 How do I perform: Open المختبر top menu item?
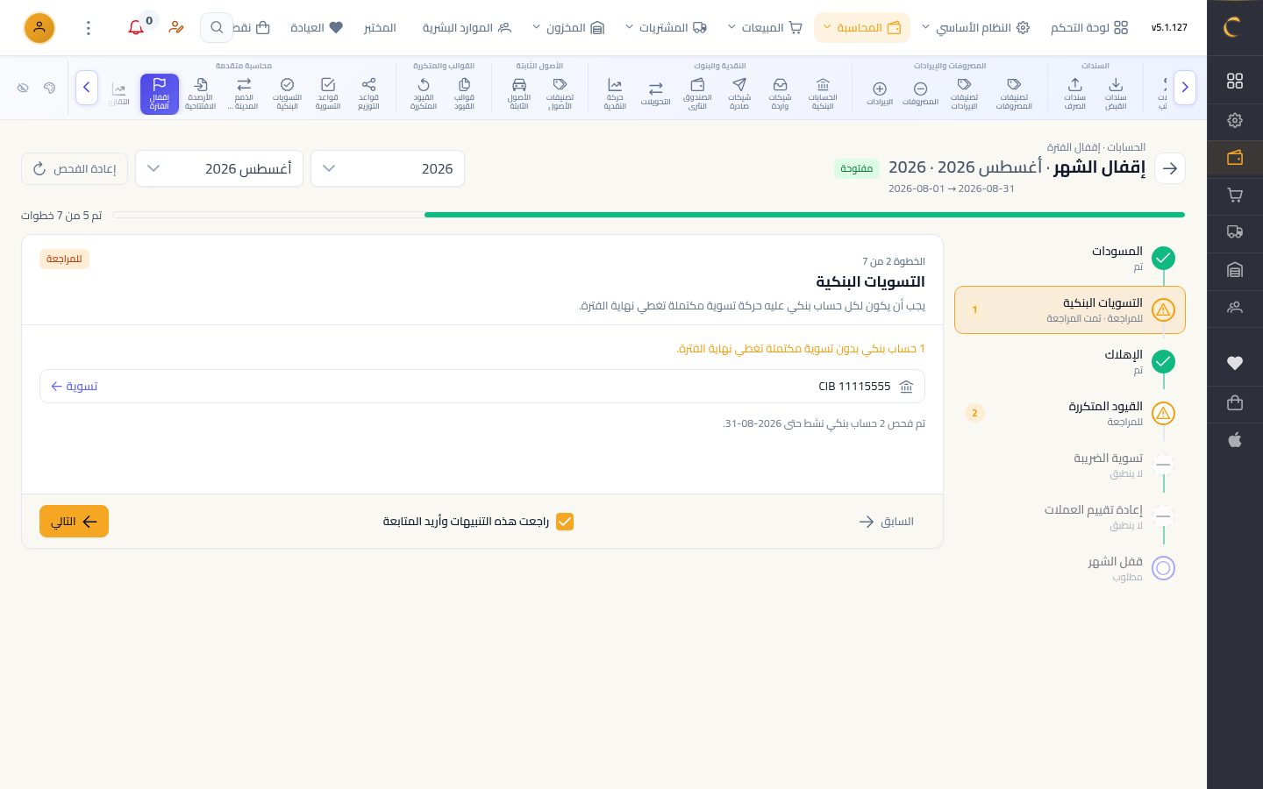click(380, 28)
